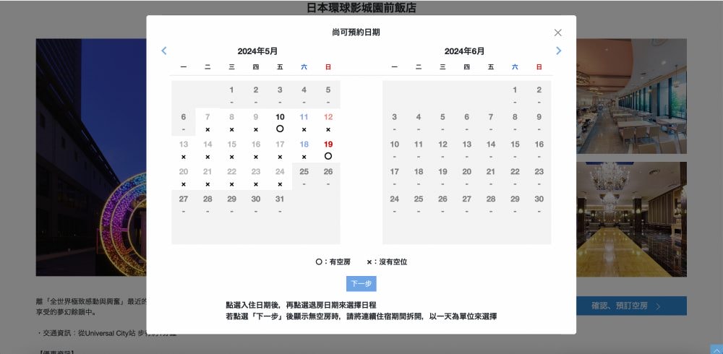Select May 12 on the calendar
The image size is (723, 354).
click(328, 121)
